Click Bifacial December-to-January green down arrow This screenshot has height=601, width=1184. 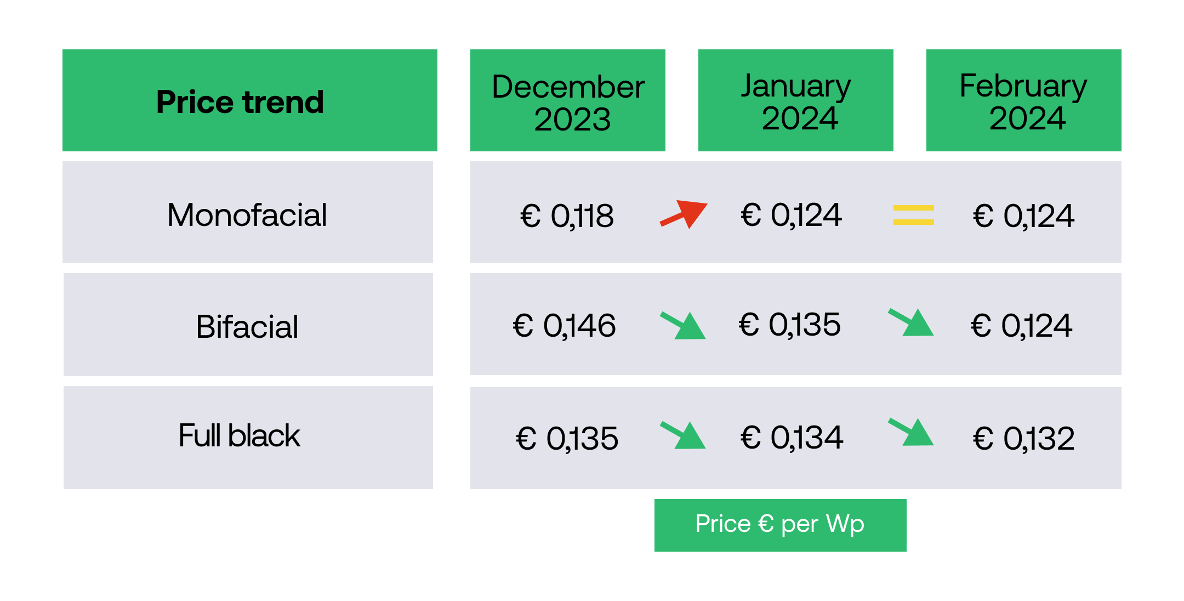click(684, 326)
